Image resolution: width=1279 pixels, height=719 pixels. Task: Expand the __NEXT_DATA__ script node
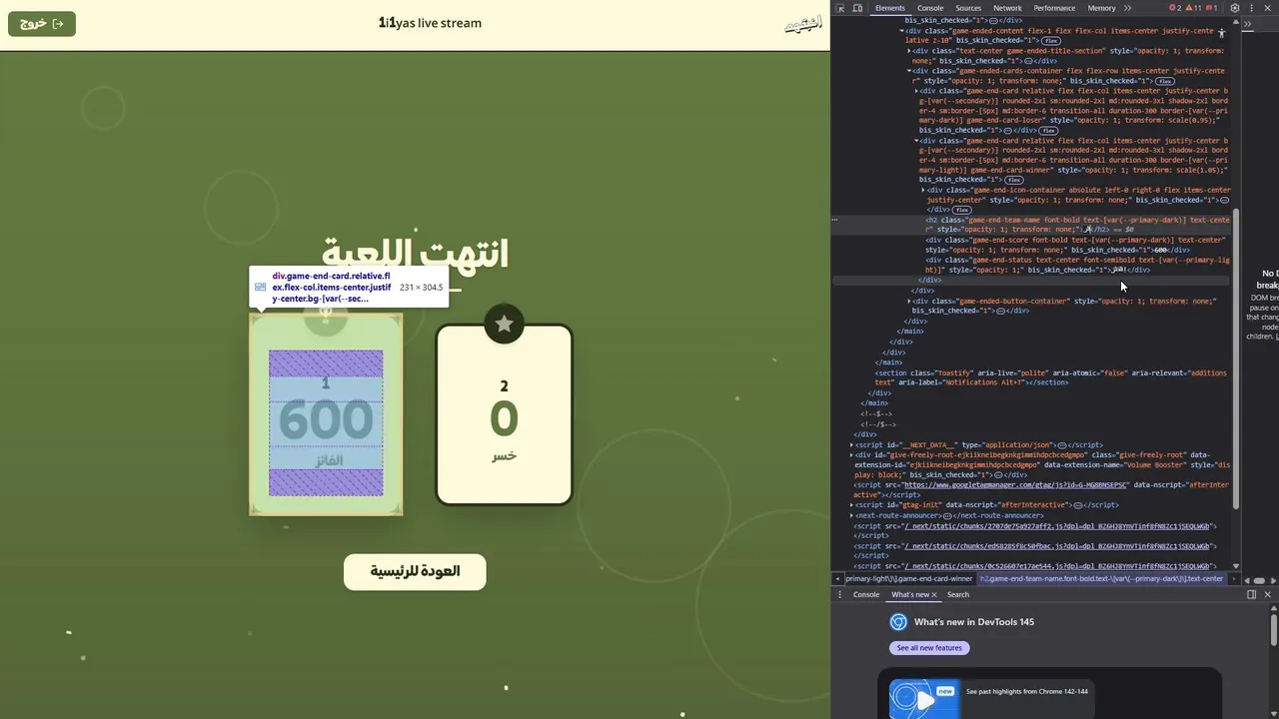(x=851, y=444)
